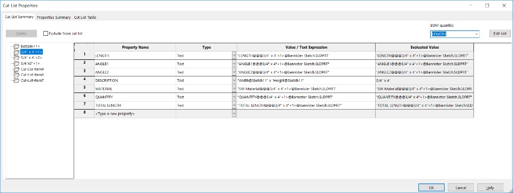513x193 pixels.
Task: Click the QUANTITY value expression cell
Action: point(306,97)
